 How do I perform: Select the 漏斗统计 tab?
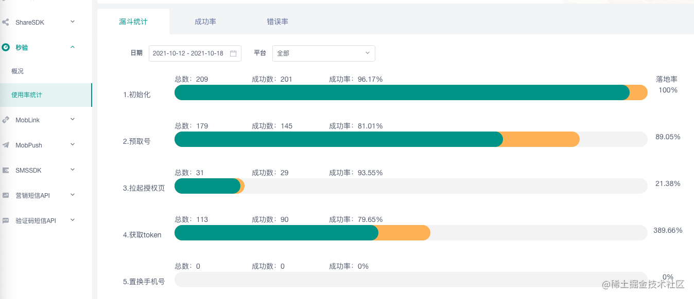tap(133, 22)
